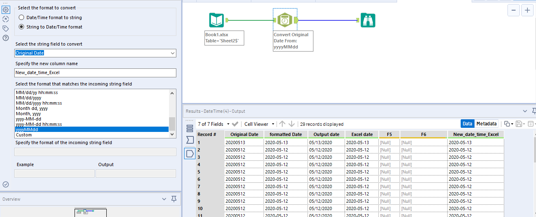536x217 pixels.
Task: Pin the Overview panel
Action: [174, 199]
